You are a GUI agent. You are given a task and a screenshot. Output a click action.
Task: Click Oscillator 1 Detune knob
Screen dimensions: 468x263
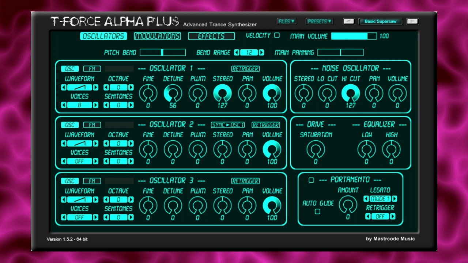pos(173,94)
